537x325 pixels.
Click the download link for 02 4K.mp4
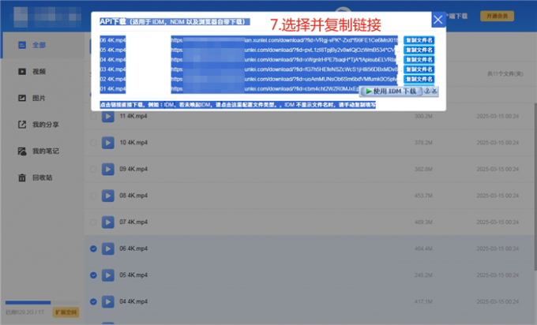tap(285, 79)
